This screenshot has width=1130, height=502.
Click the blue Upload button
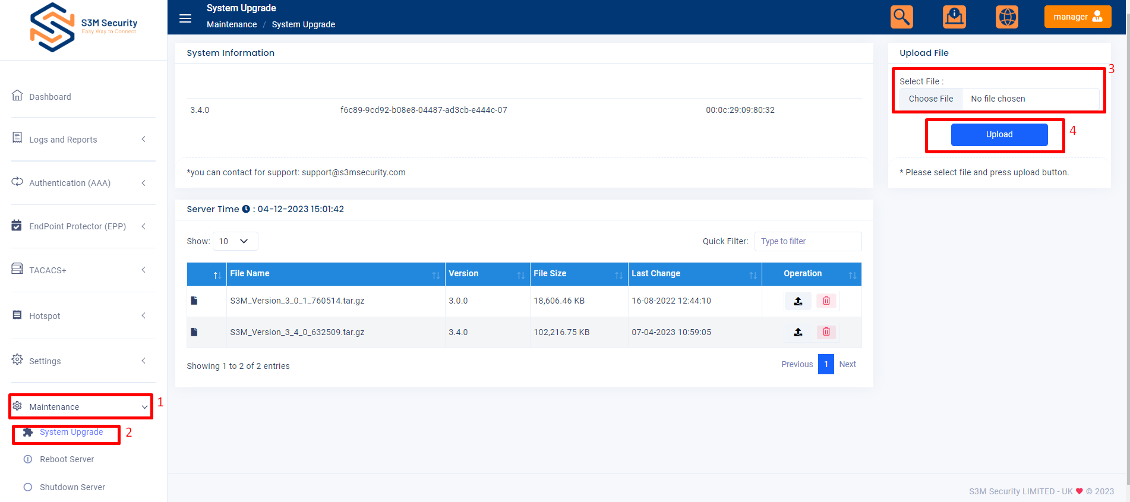click(999, 134)
